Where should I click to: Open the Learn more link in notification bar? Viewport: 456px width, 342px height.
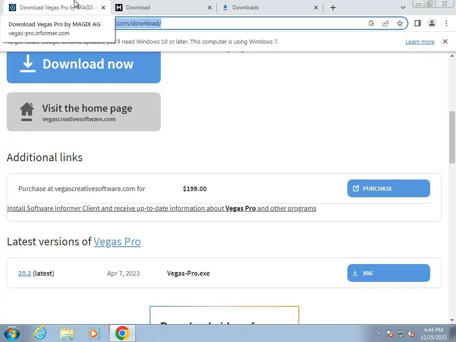[x=420, y=41]
